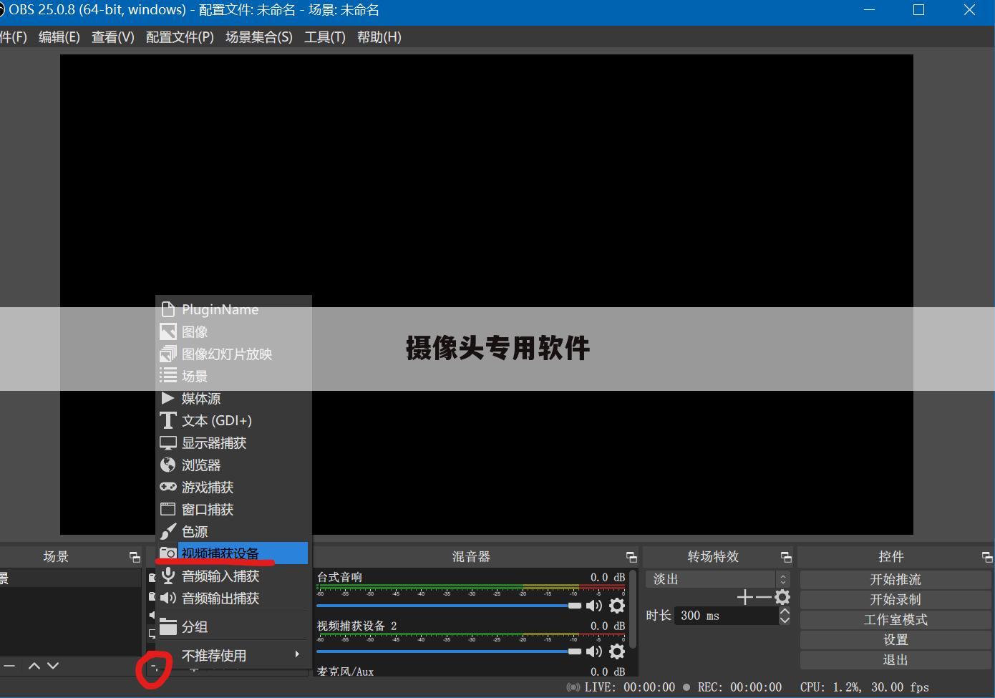This screenshot has width=995, height=698.
Task: Add a transition with the plus icon
Action: 745,597
